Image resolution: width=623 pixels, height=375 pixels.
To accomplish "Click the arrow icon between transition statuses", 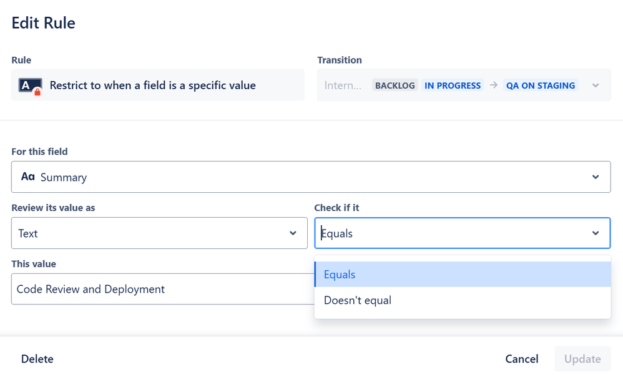I will pyautogui.click(x=494, y=85).
